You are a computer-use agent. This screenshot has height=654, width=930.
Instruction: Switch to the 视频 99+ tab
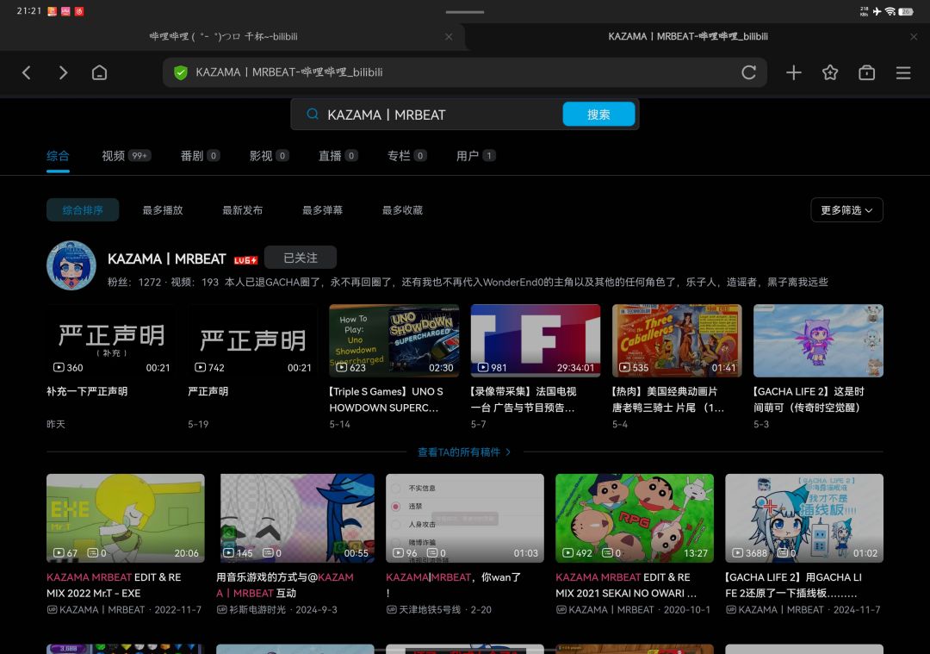(127, 155)
